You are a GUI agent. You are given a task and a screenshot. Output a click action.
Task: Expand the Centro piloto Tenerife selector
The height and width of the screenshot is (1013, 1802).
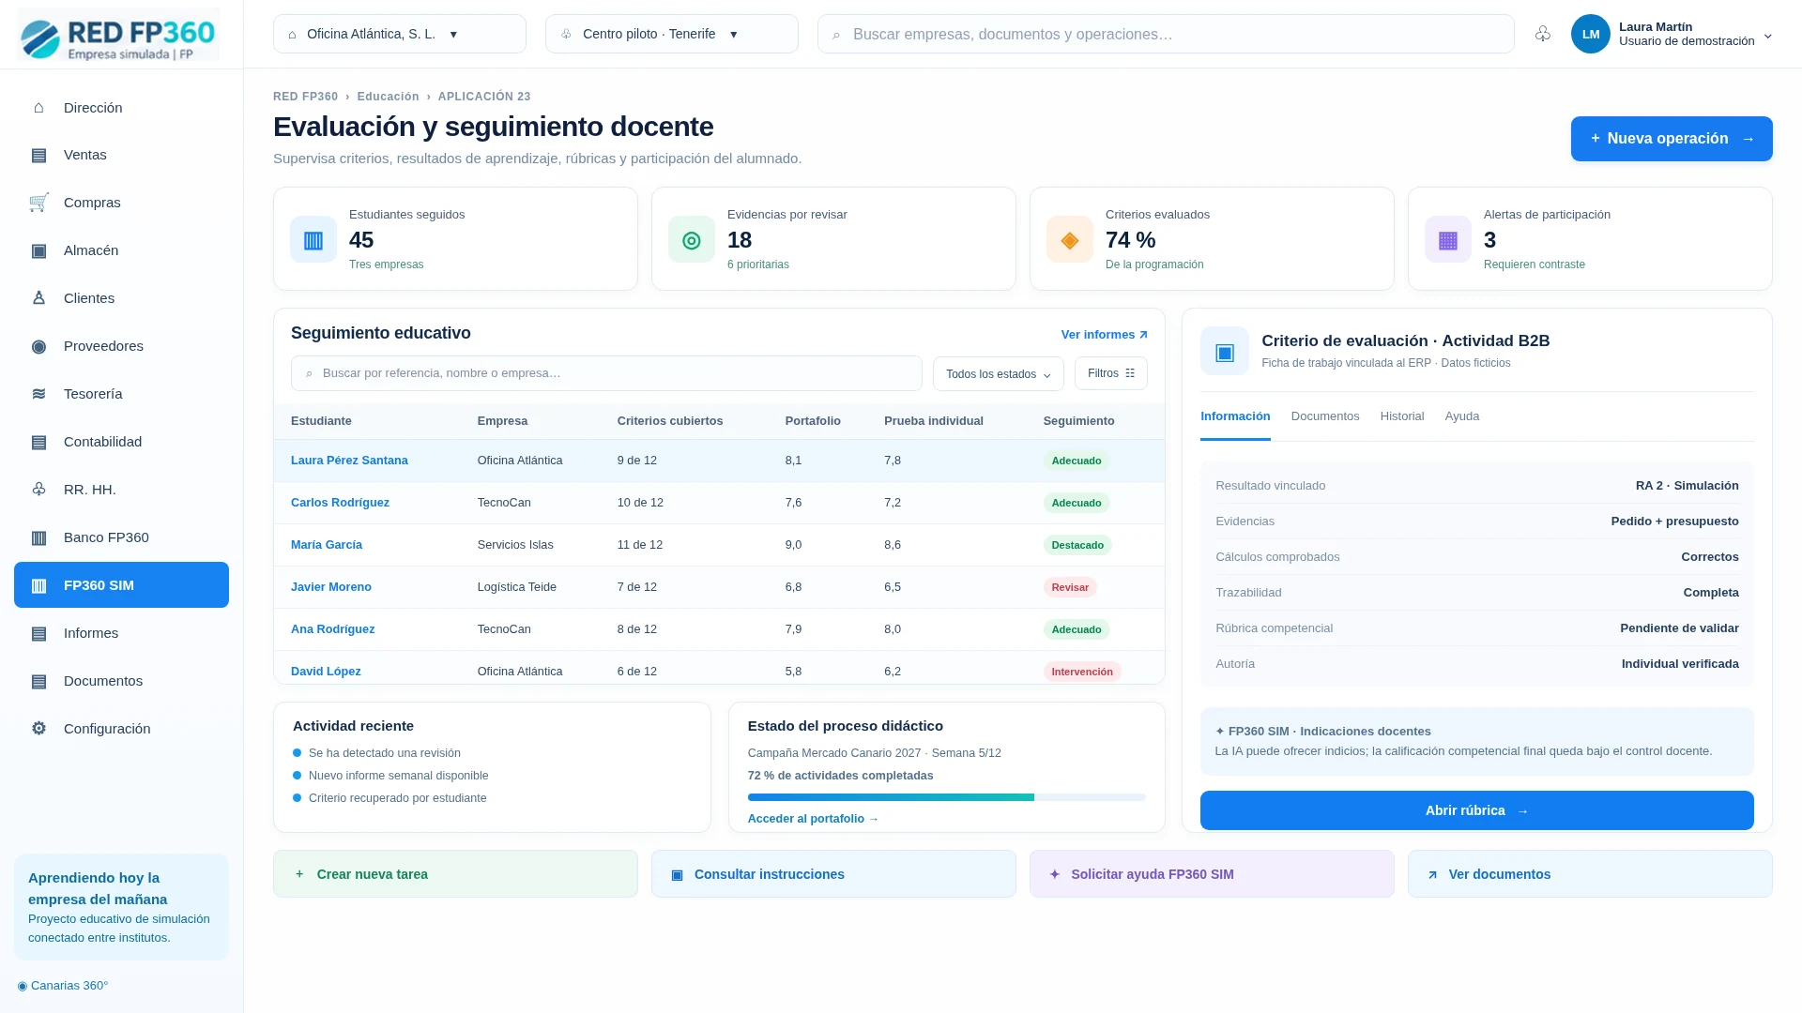coord(672,34)
